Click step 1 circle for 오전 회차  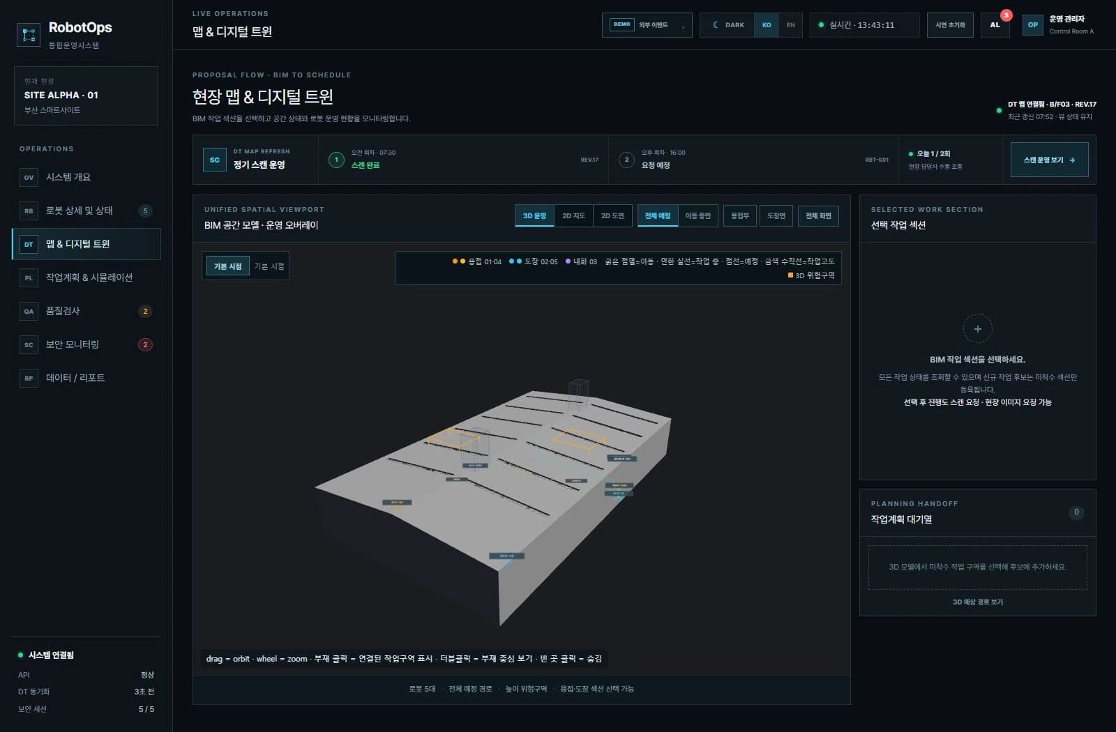tap(336, 160)
